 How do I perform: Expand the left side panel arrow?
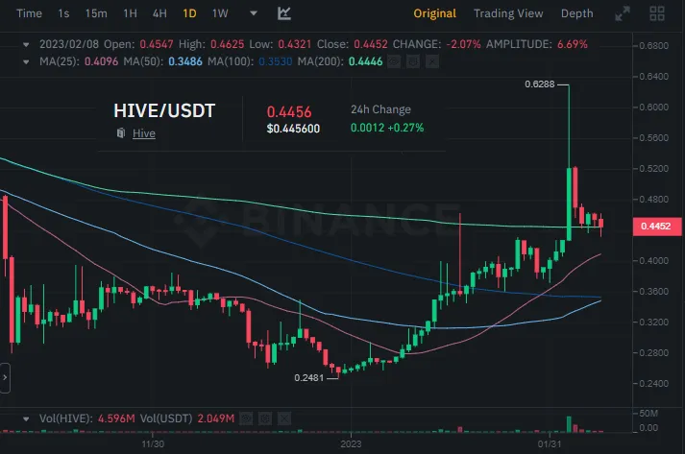(5, 377)
